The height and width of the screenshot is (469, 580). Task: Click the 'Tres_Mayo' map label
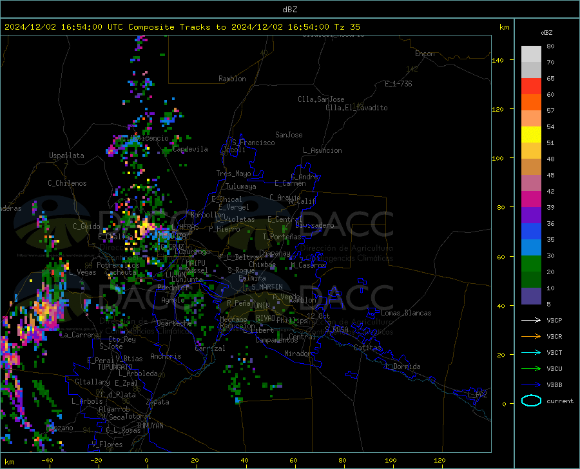233,174
